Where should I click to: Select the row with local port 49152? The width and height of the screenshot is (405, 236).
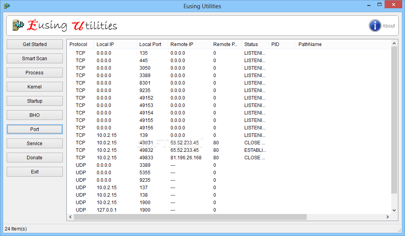point(229,98)
